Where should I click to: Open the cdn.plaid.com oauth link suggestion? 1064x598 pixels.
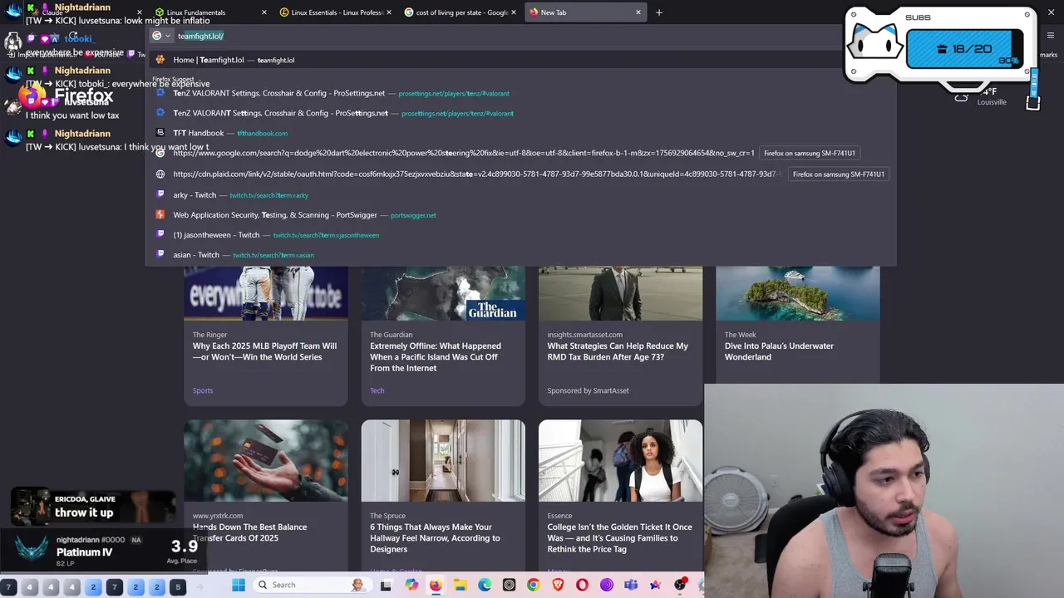(520, 174)
